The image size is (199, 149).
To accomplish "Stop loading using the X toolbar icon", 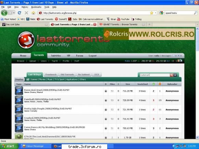I will point(26,13).
